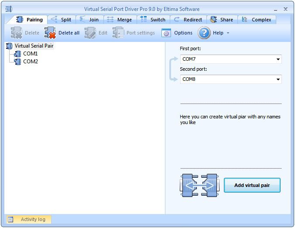Viewport: 295px width, 228px height.
Task: Click the paired connectors illustration icon
Action: tap(199, 186)
